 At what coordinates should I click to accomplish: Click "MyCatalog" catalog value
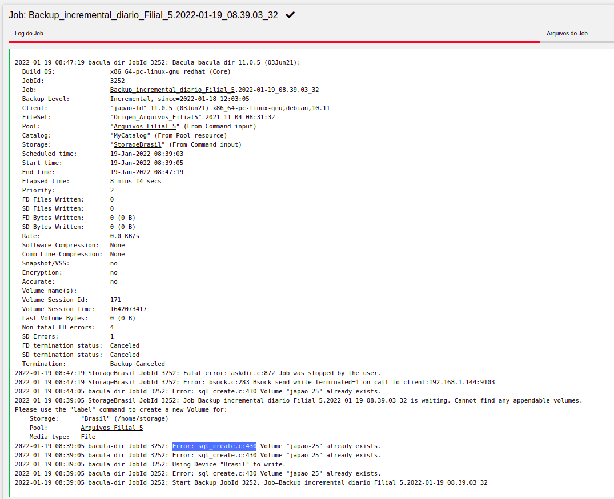[168, 135]
